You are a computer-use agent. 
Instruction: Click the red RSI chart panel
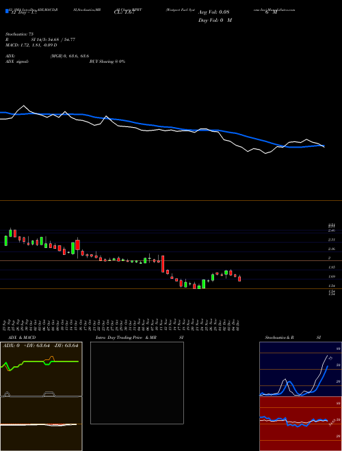(x=300, y=424)
